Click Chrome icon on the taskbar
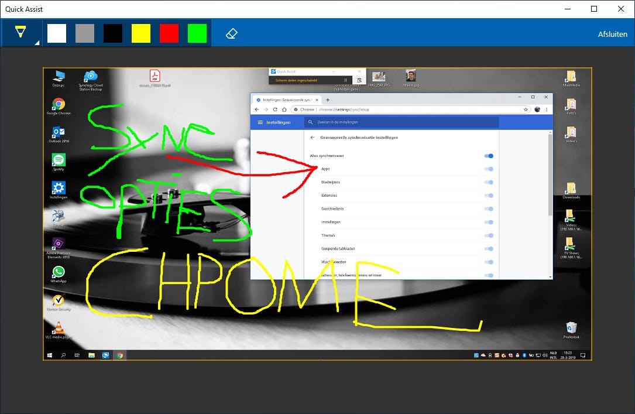The height and width of the screenshot is (414, 635). click(x=120, y=355)
